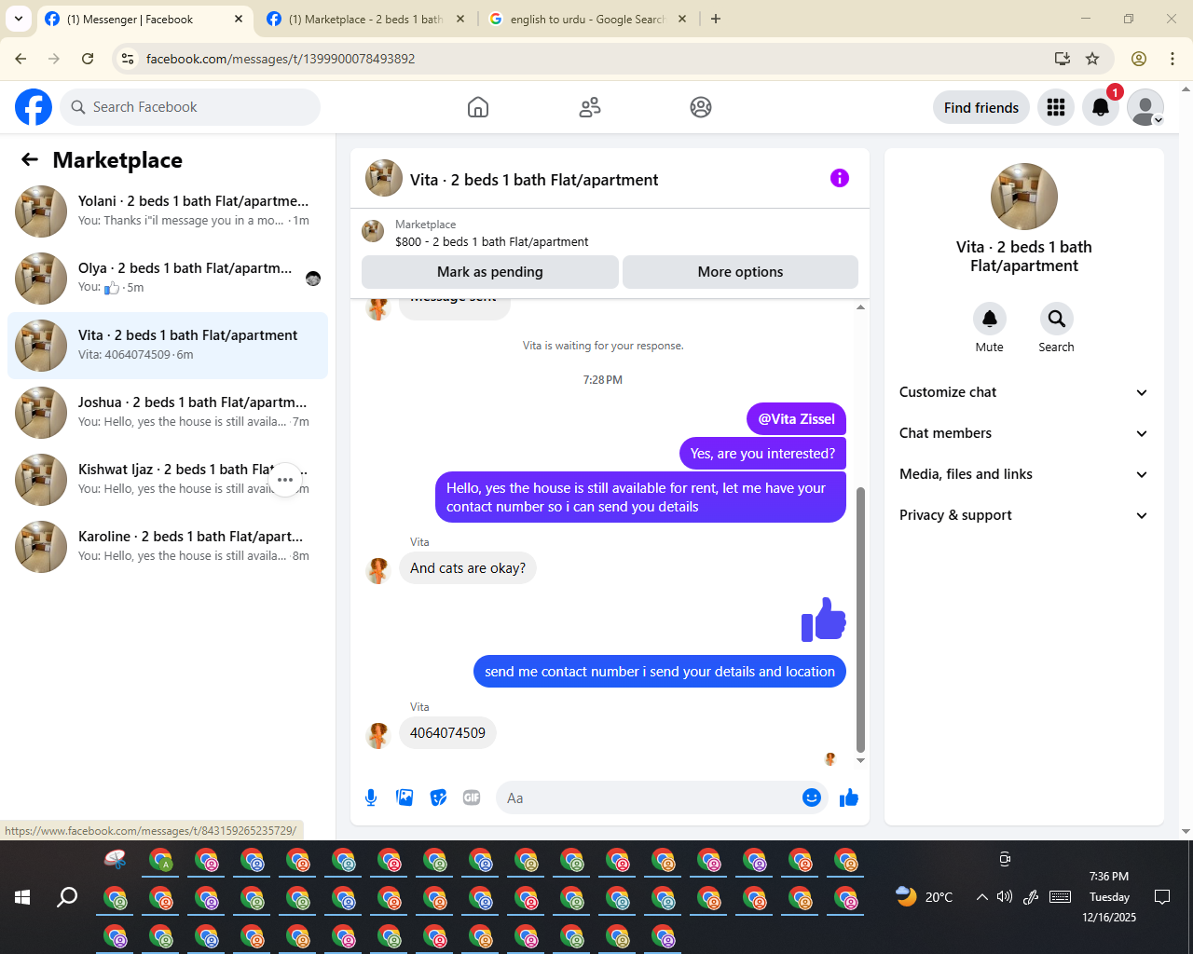The width and height of the screenshot is (1193, 954).
Task: Go back using the Marketplace back arrow
Action: coord(30,159)
